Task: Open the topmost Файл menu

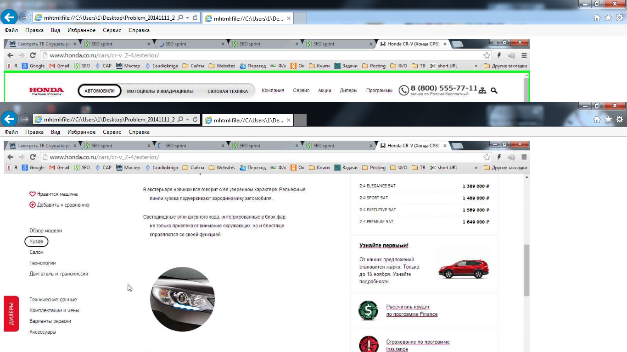Action: [x=11, y=30]
